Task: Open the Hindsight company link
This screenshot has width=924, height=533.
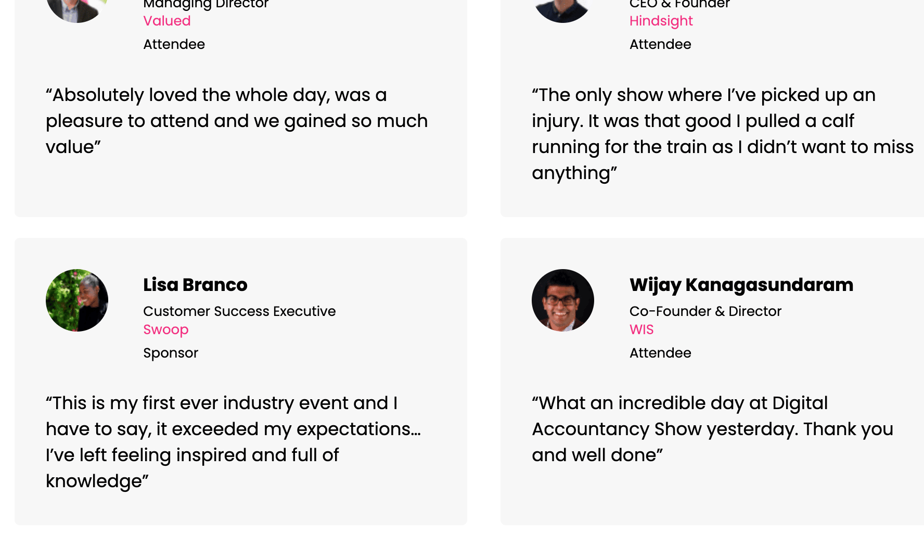Action: (661, 21)
